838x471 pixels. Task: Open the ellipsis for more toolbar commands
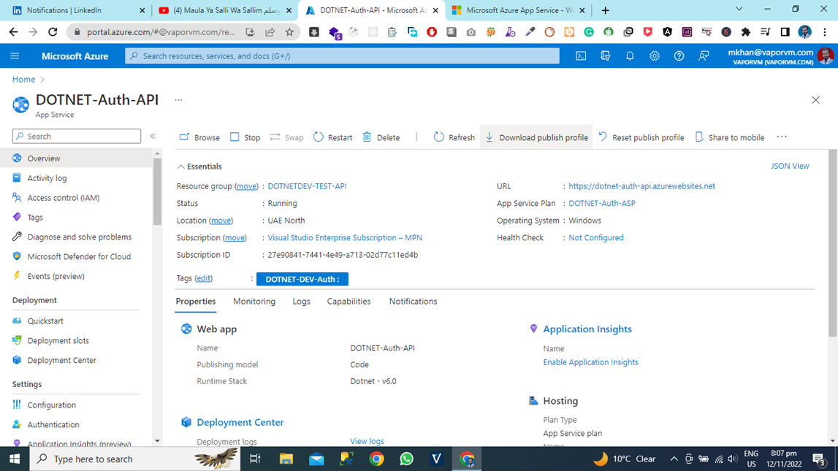(x=782, y=137)
